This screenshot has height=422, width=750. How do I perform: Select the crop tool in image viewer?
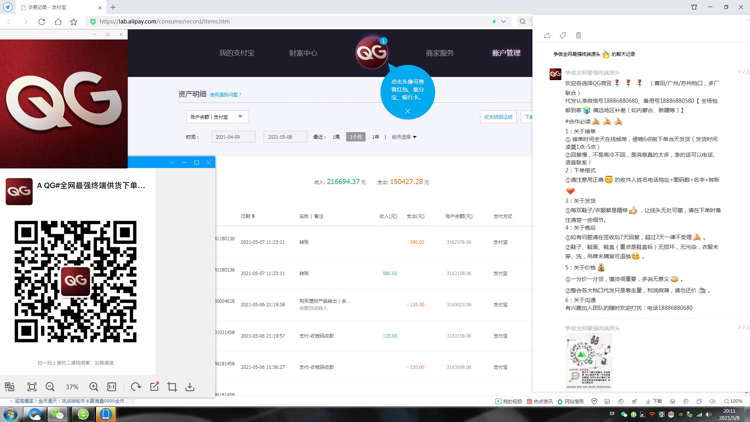click(x=172, y=387)
